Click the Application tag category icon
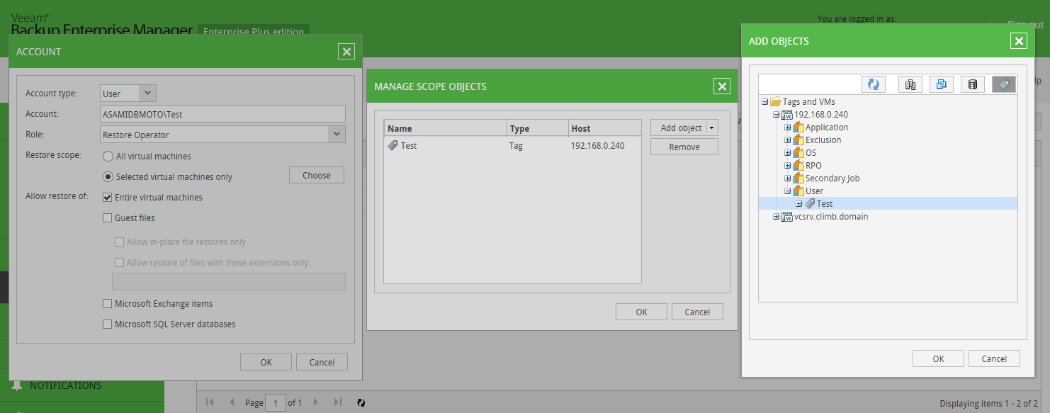1050x413 pixels. pos(798,128)
